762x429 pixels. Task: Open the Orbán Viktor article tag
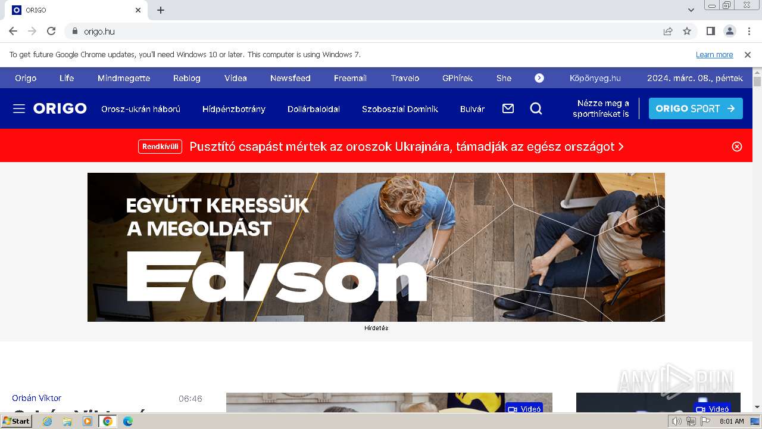36,398
